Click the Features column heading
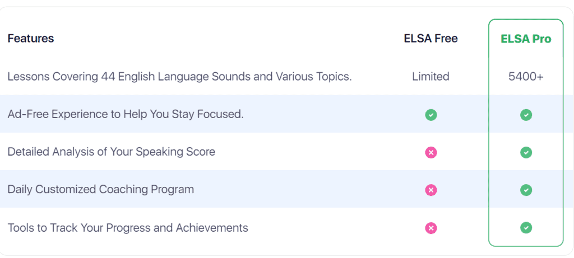The height and width of the screenshot is (258, 574). (31, 39)
